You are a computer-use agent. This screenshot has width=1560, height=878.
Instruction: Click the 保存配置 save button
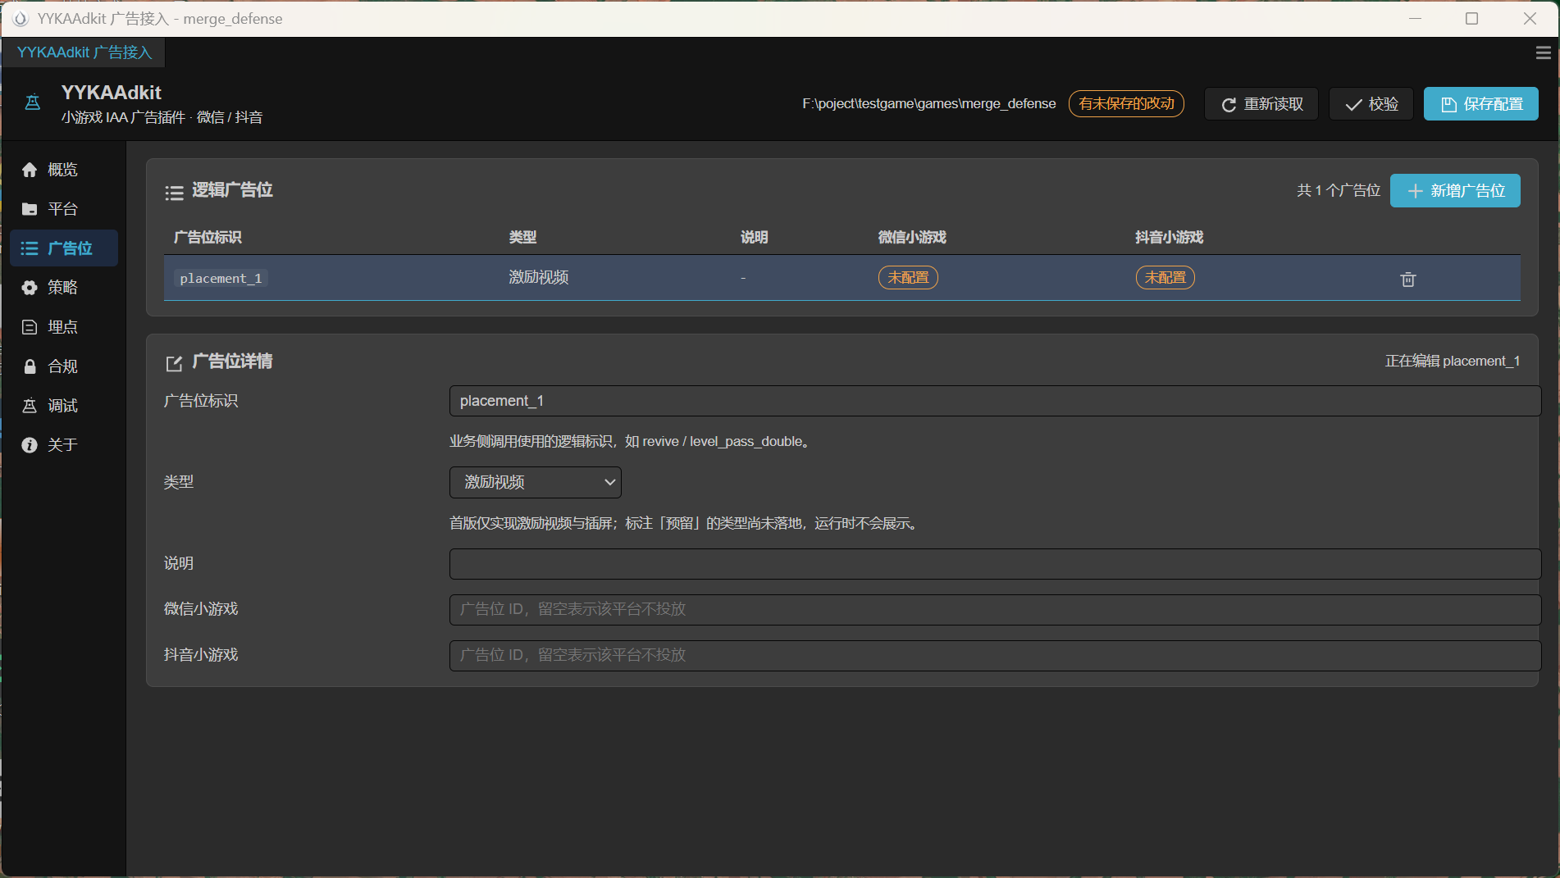[1481, 104]
